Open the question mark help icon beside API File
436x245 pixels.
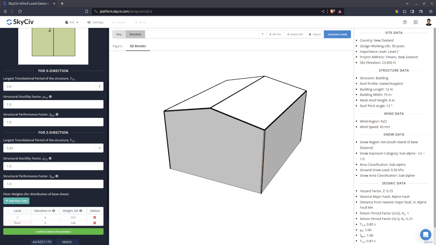(x=263, y=34)
